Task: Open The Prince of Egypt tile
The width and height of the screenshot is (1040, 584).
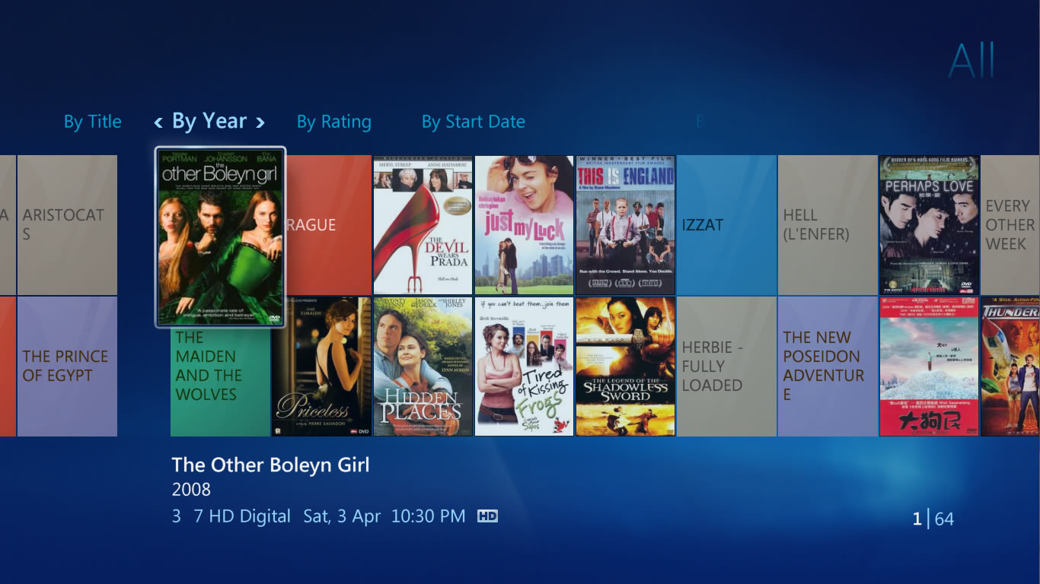Action: [67, 366]
